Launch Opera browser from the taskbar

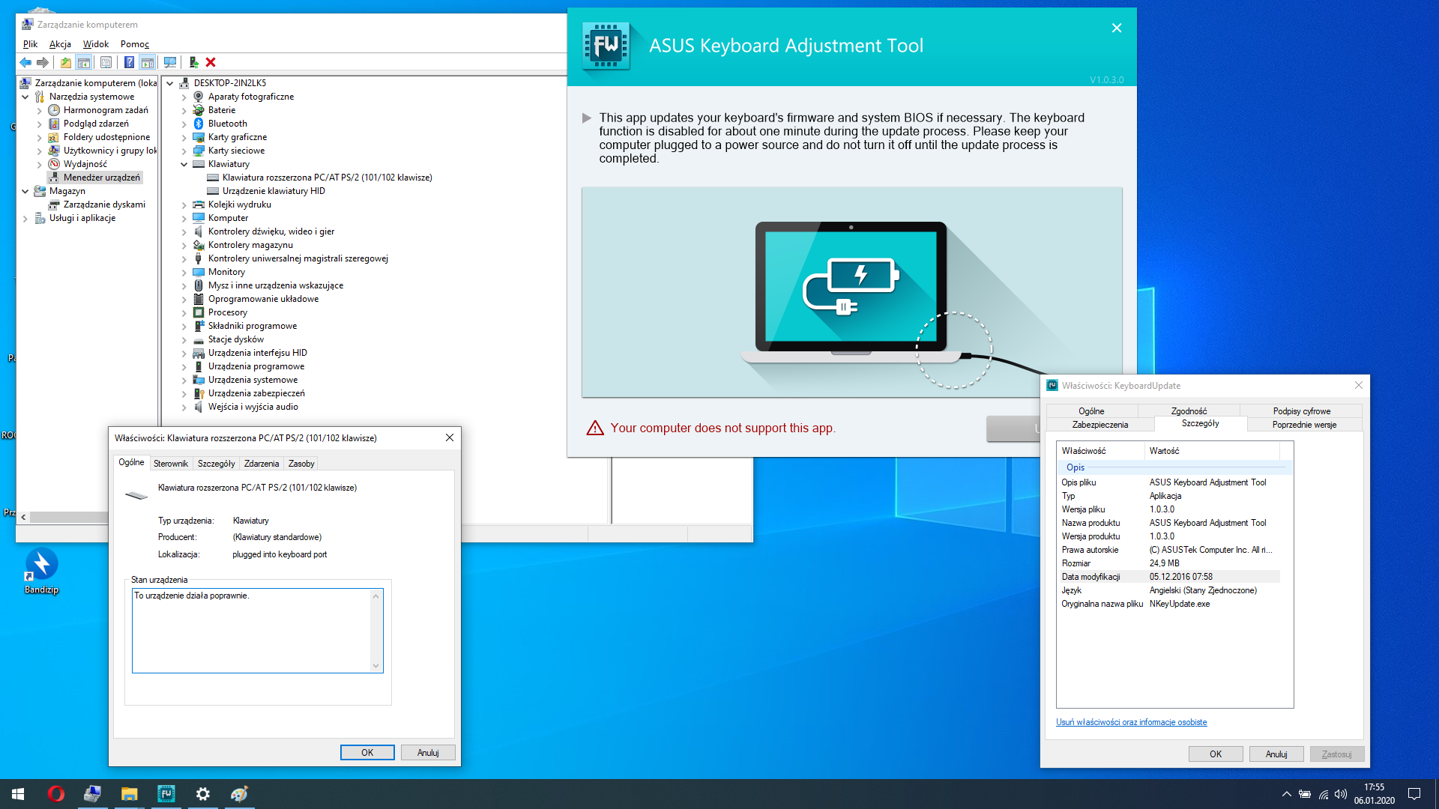tap(55, 793)
